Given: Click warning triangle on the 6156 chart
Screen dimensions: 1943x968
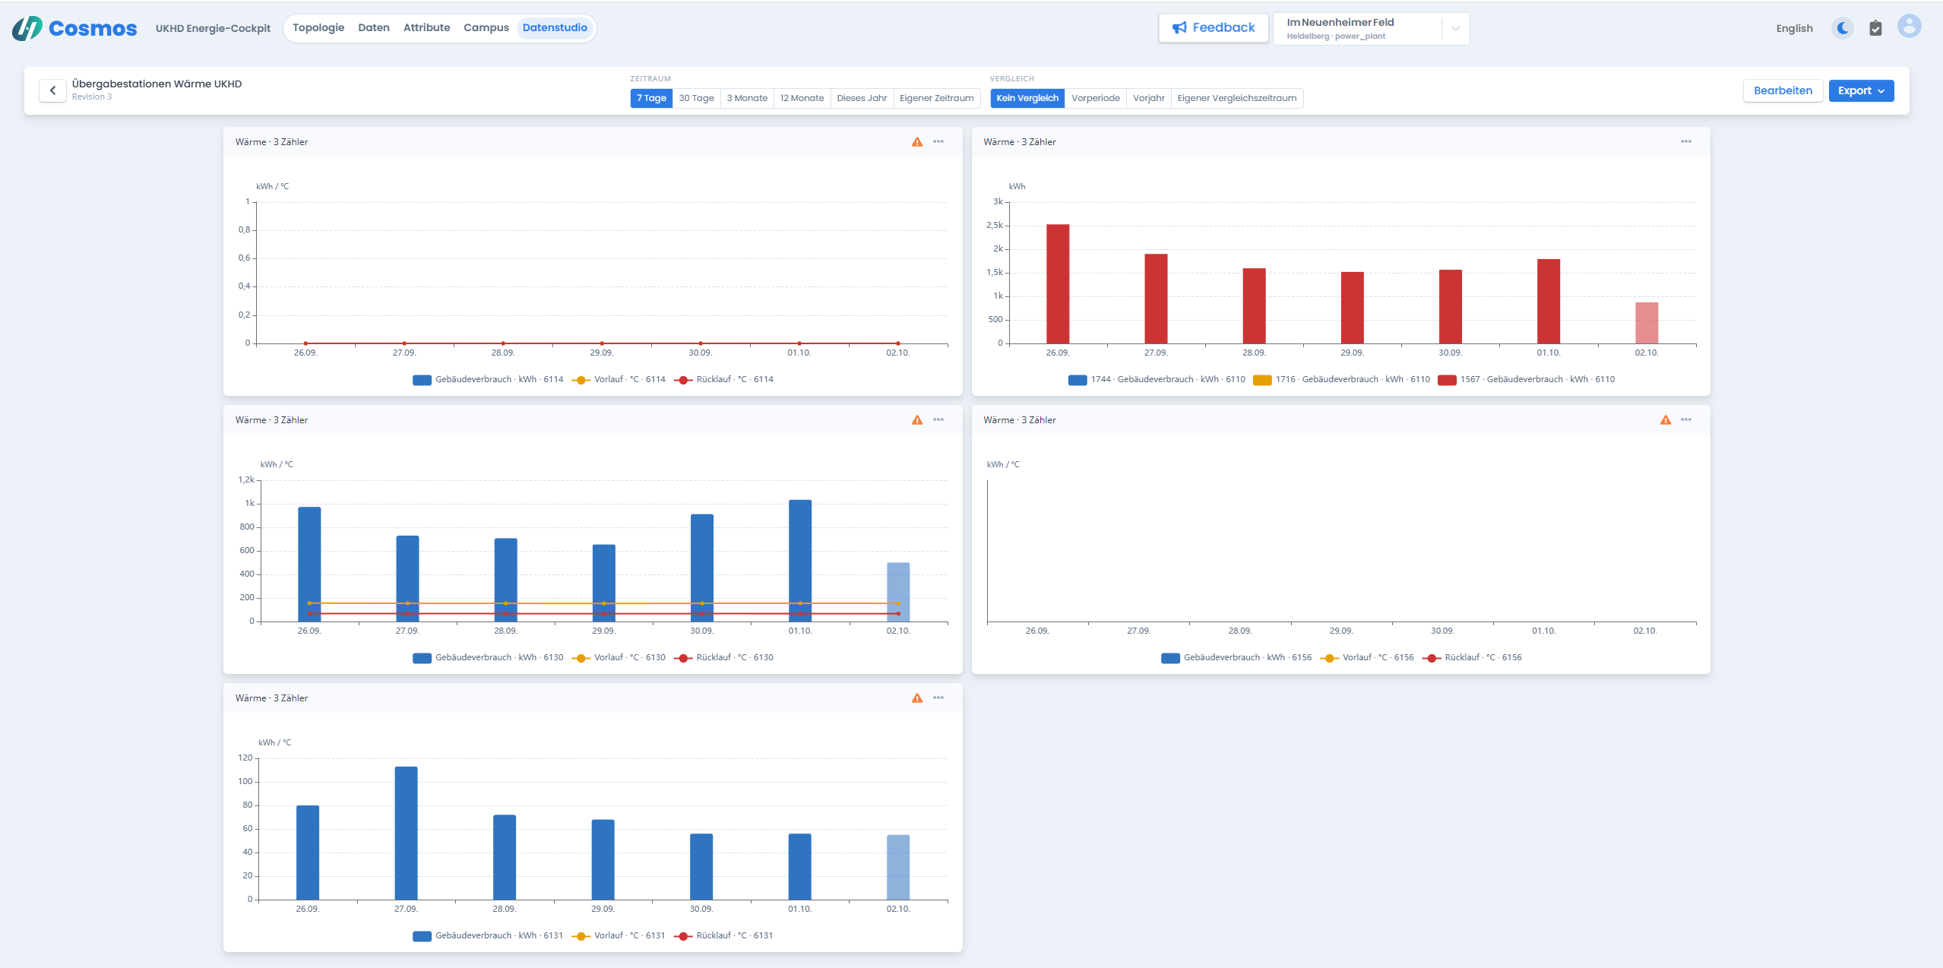Looking at the screenshot, I should pyautogui.click(x=1666, y=420).
